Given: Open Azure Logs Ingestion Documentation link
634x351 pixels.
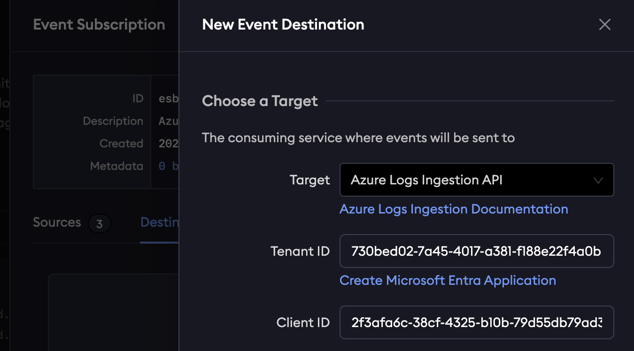Looking at the screenshot, I should (x=454, y=209).
